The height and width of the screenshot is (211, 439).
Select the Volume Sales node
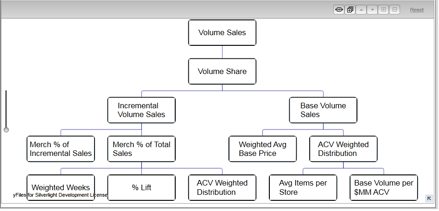pyautogui.click(x=222, y=32)
